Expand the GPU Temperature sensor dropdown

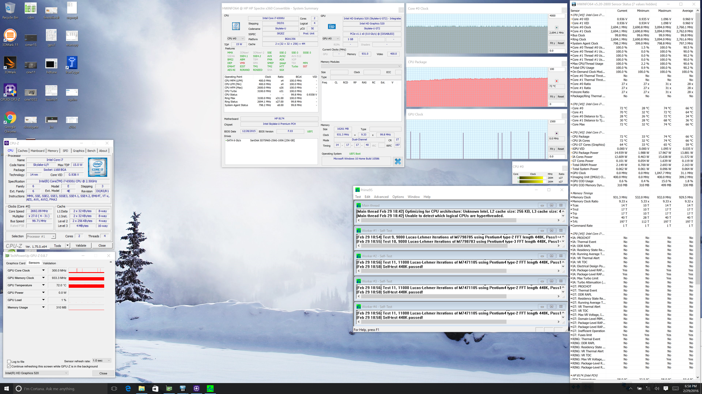pos(44,285)
